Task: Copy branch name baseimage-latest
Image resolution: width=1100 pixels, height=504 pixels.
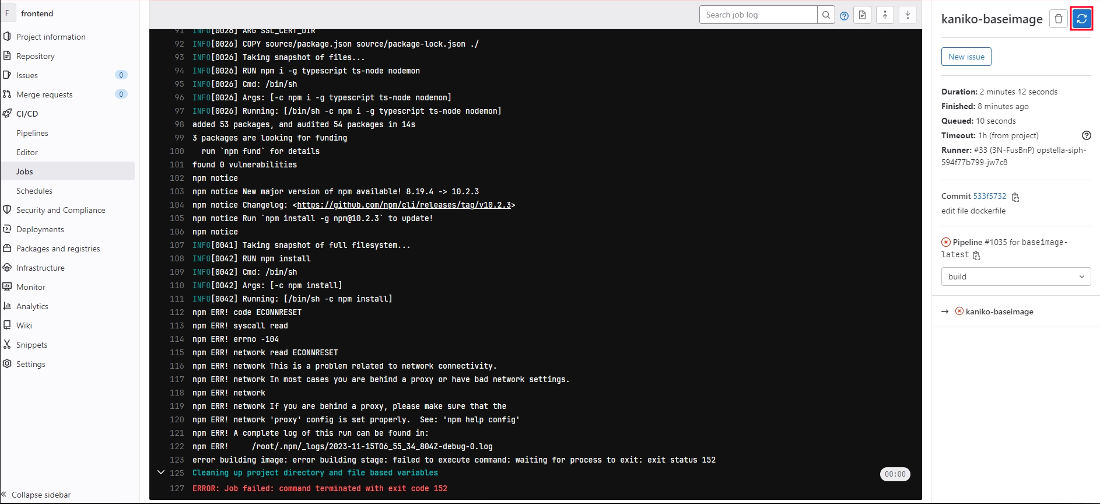Action: point(976,256)
